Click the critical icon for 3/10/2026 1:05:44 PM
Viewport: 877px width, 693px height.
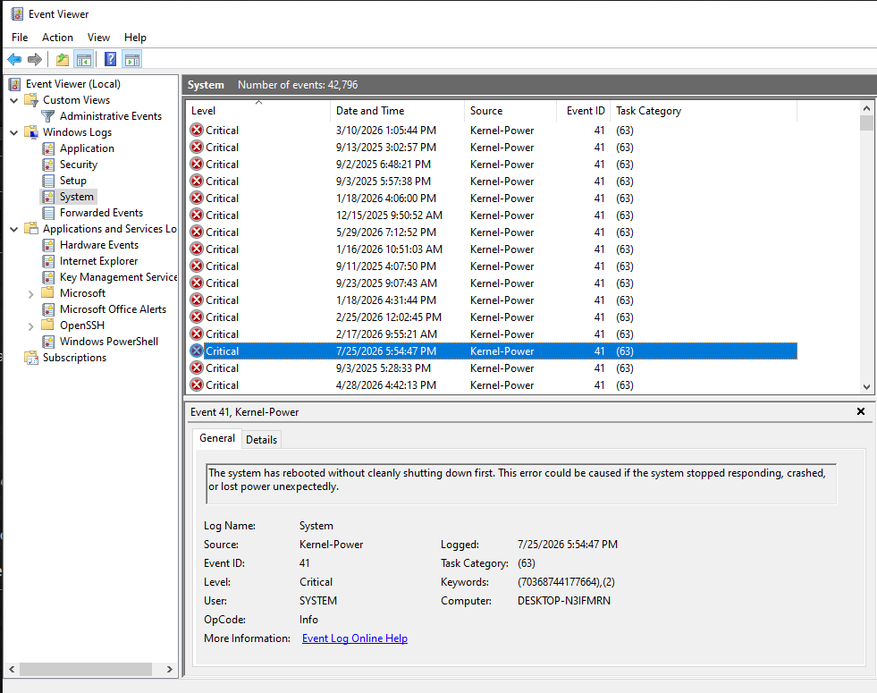(x=197, y=131)
